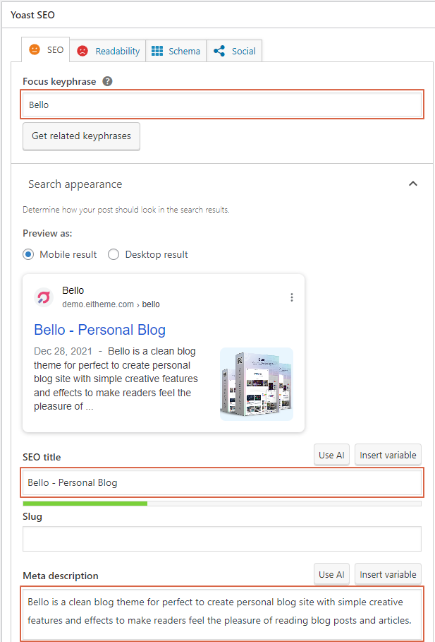This screenshot has width=435, height=642.
Task: Click the Social share icon
Action: tap(219, 51)
